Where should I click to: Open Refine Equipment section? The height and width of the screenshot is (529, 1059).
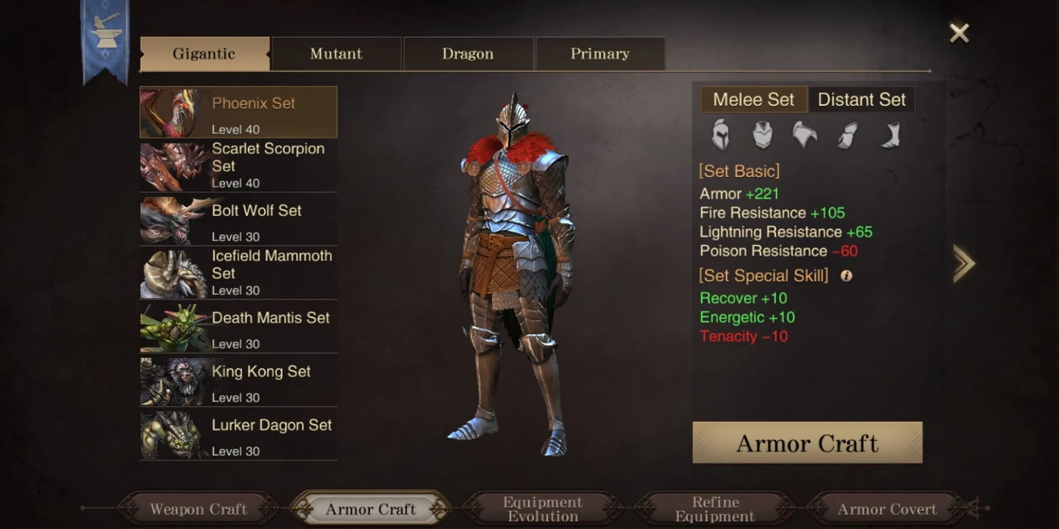[x=715, y=509]
